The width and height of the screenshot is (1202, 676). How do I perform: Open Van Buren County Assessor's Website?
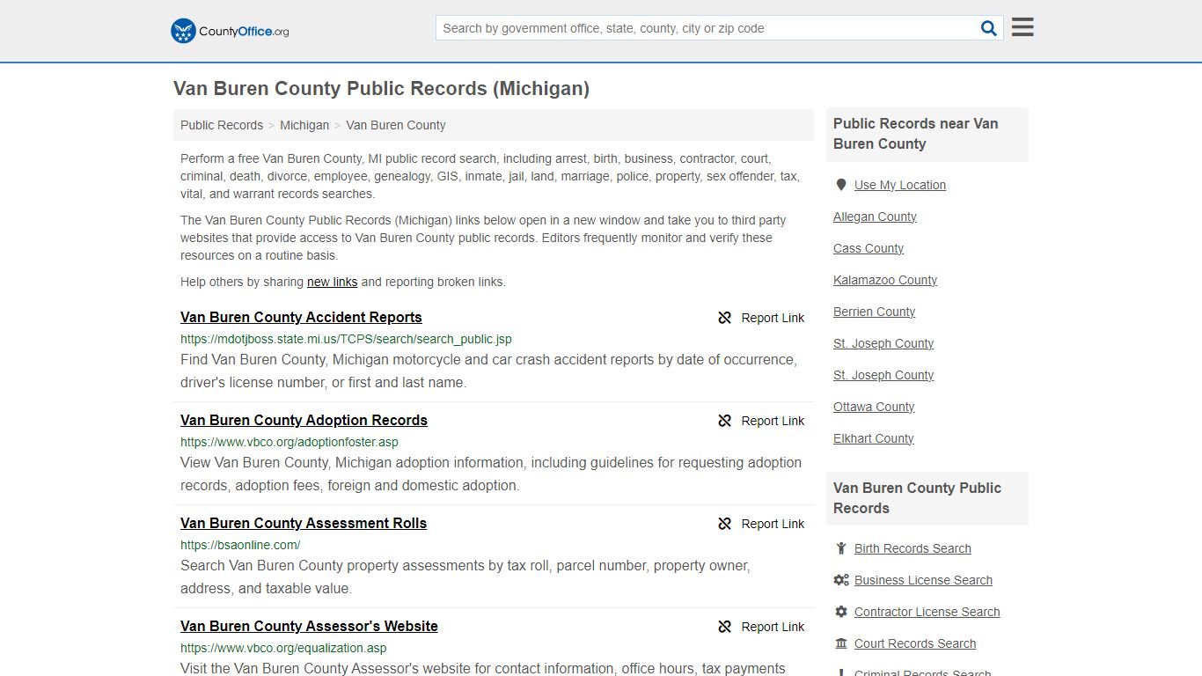309,627
